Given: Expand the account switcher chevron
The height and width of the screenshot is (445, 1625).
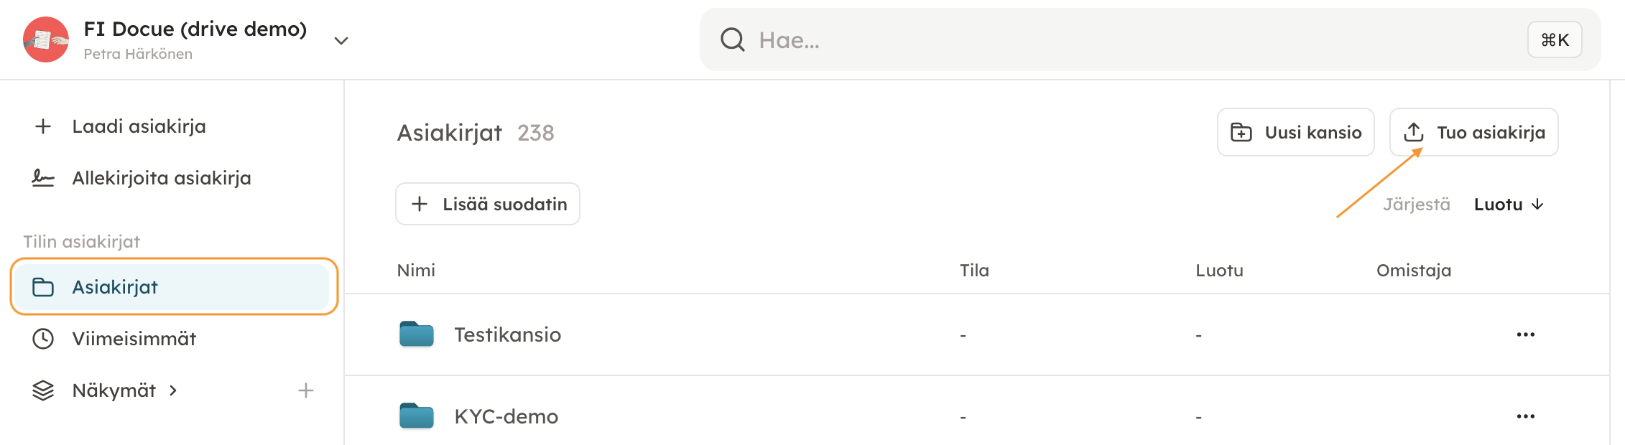Looking at the screenshot, I should coord(341,41).
